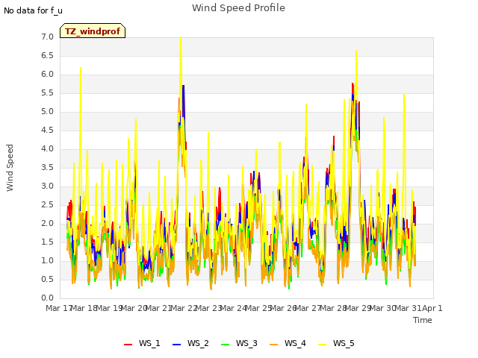The height and width of the screenshot is (358, 478).
Task: Click the Mar 23 x-axis label
Action: (209, 308)
